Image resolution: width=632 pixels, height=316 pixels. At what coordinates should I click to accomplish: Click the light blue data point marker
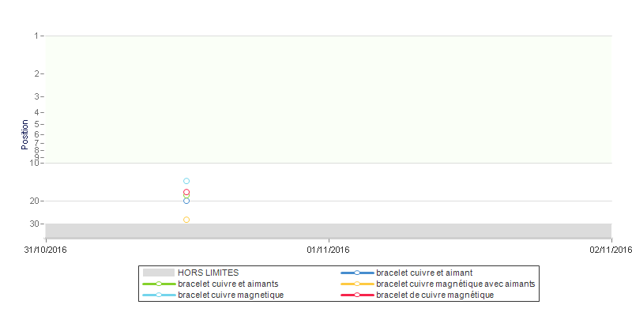186,181
